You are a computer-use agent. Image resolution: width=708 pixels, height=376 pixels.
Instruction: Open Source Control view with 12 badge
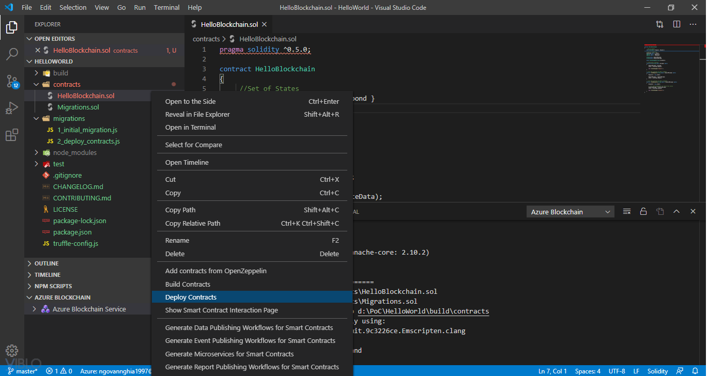(x=12, y=81)
